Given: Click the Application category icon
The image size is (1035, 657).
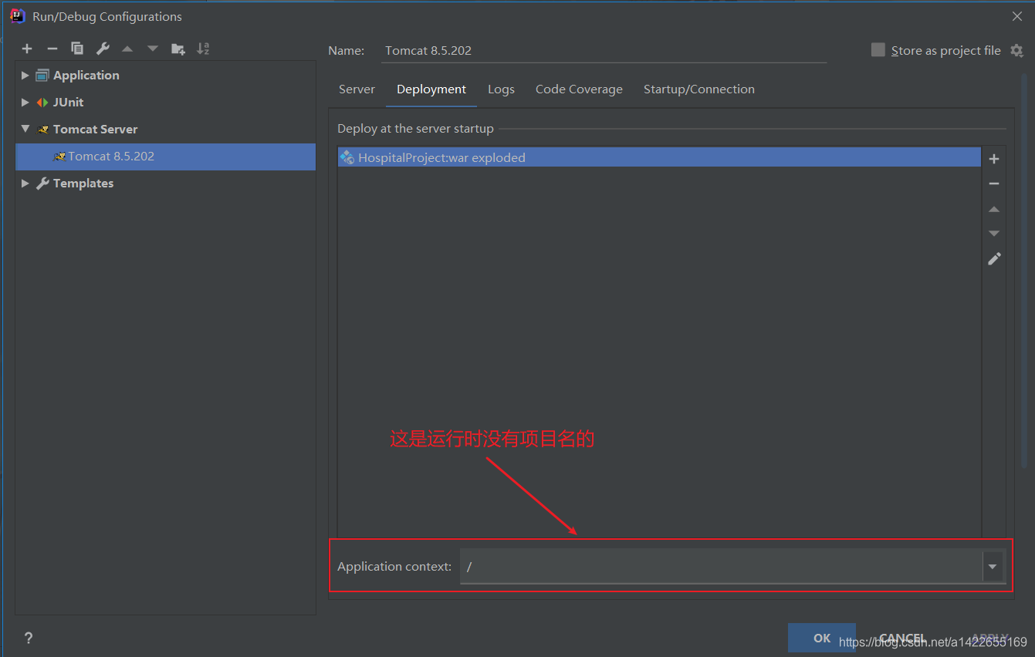Looking at the screenshot, I should point(42,76).
